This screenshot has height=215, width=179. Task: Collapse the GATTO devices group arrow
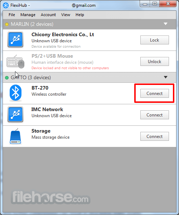[166, 77]
